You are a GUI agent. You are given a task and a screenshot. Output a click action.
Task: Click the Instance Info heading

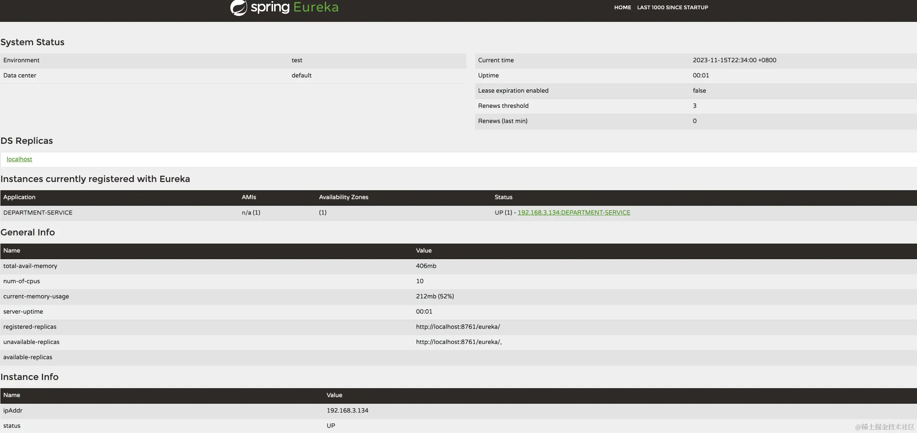[29, 377]
